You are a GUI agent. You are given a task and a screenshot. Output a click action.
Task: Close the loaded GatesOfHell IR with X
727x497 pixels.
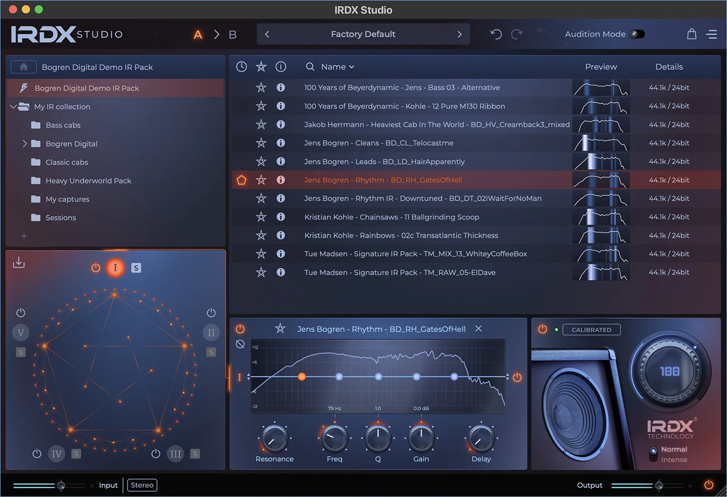coord(478,329)
